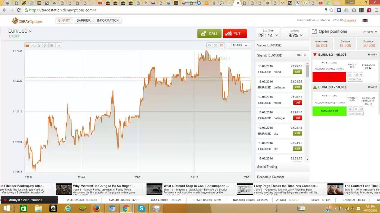The width and height of the screenshot is (380, 213).
Task: Click STOP LOSS on the 45,00$ position
Action: pos(355,80)
